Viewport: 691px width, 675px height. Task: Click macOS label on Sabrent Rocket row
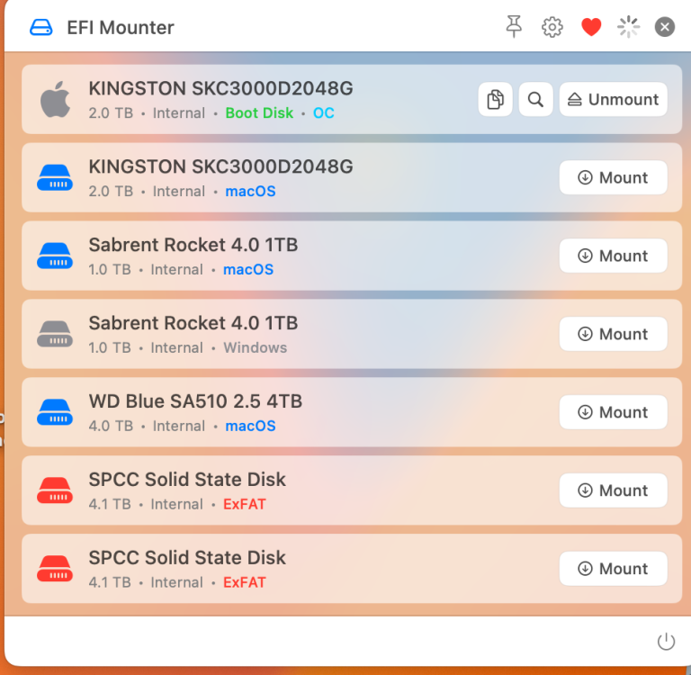[248, 269]
